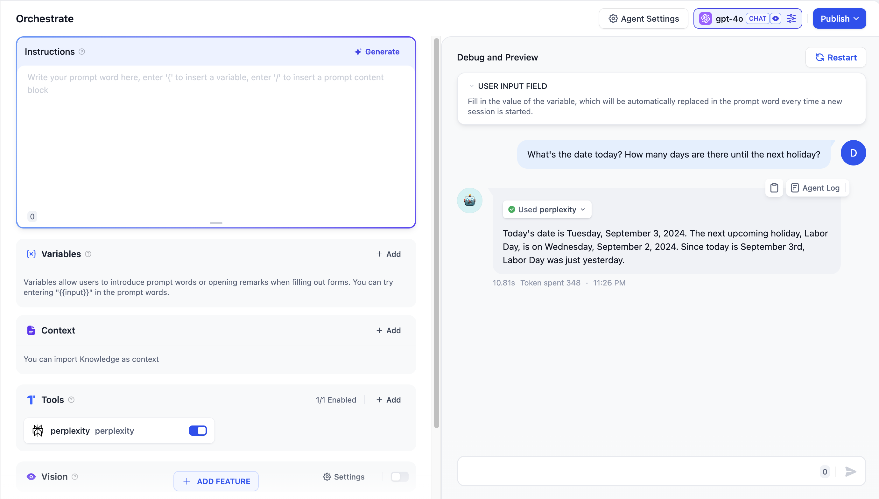Open Vision Settings
This screenshot has width=879, height=499.
[x=344, y=477]
